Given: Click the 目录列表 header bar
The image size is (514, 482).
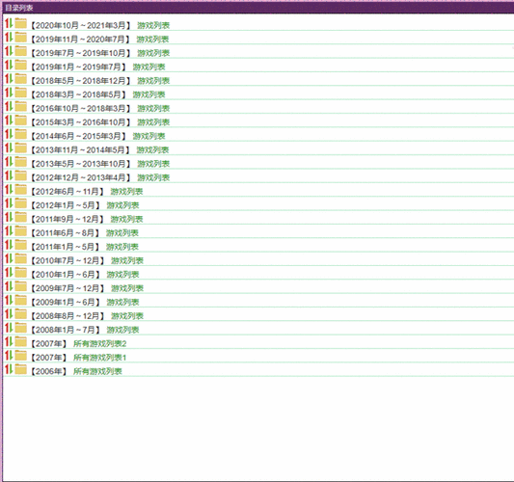Looking at the screenshot, I should pos(257,8).
